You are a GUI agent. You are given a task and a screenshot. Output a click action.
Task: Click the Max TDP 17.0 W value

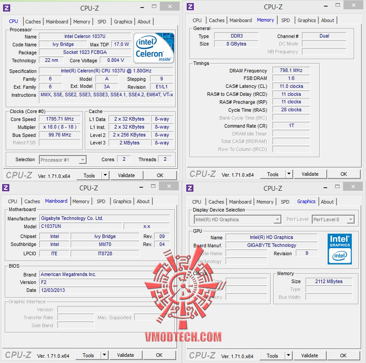tap(121, 44)
